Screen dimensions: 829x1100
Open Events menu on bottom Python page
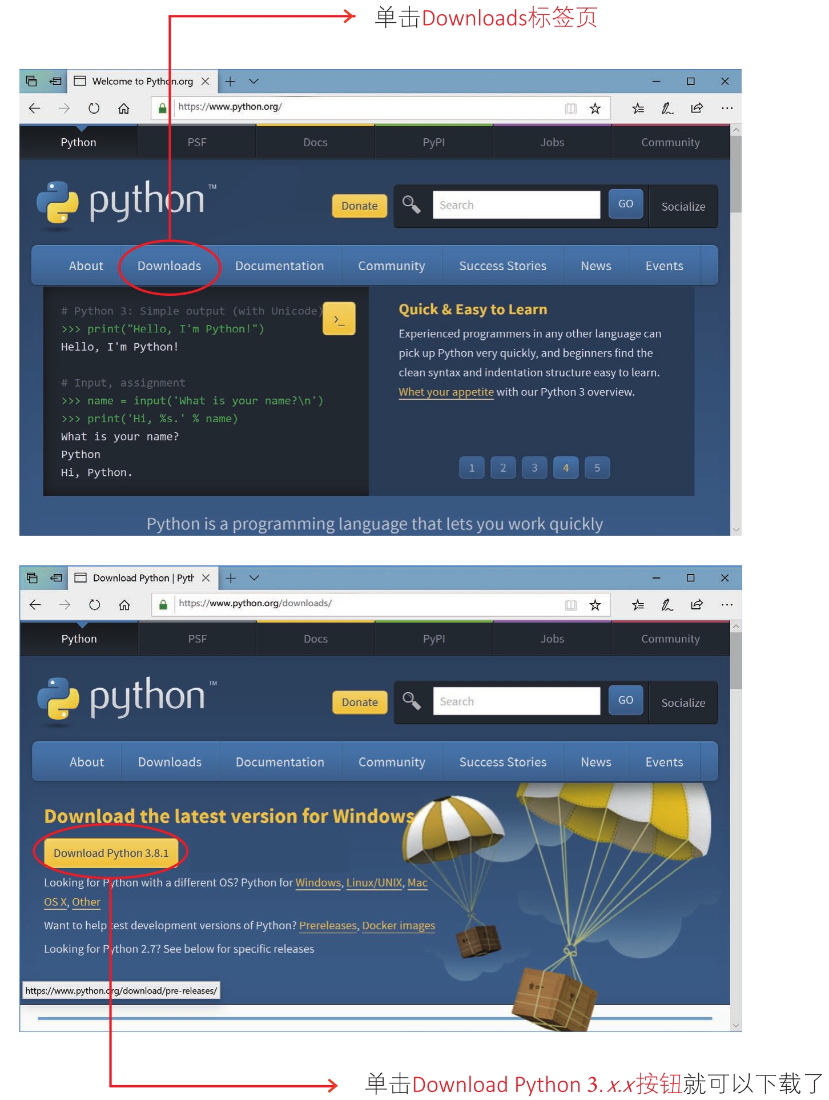click(664, 762)
